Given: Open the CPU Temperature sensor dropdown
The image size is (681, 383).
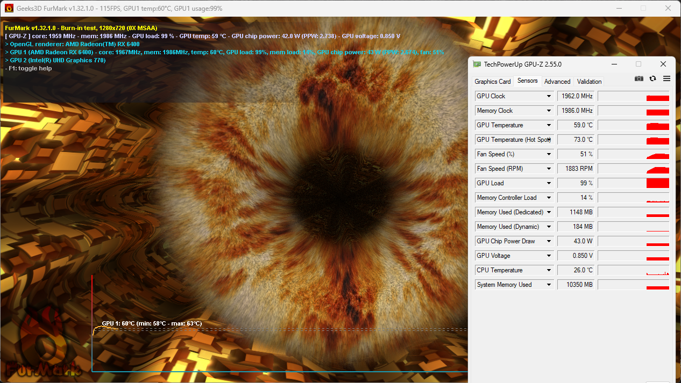Looking at the screenshot, I should 549,270.
